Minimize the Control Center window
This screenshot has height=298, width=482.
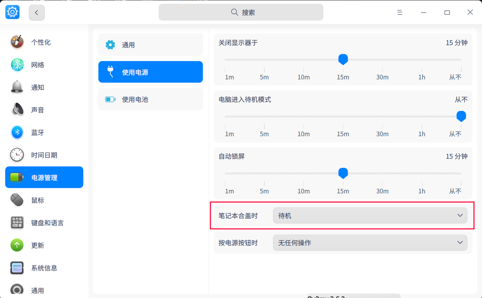tap(424, 12)
